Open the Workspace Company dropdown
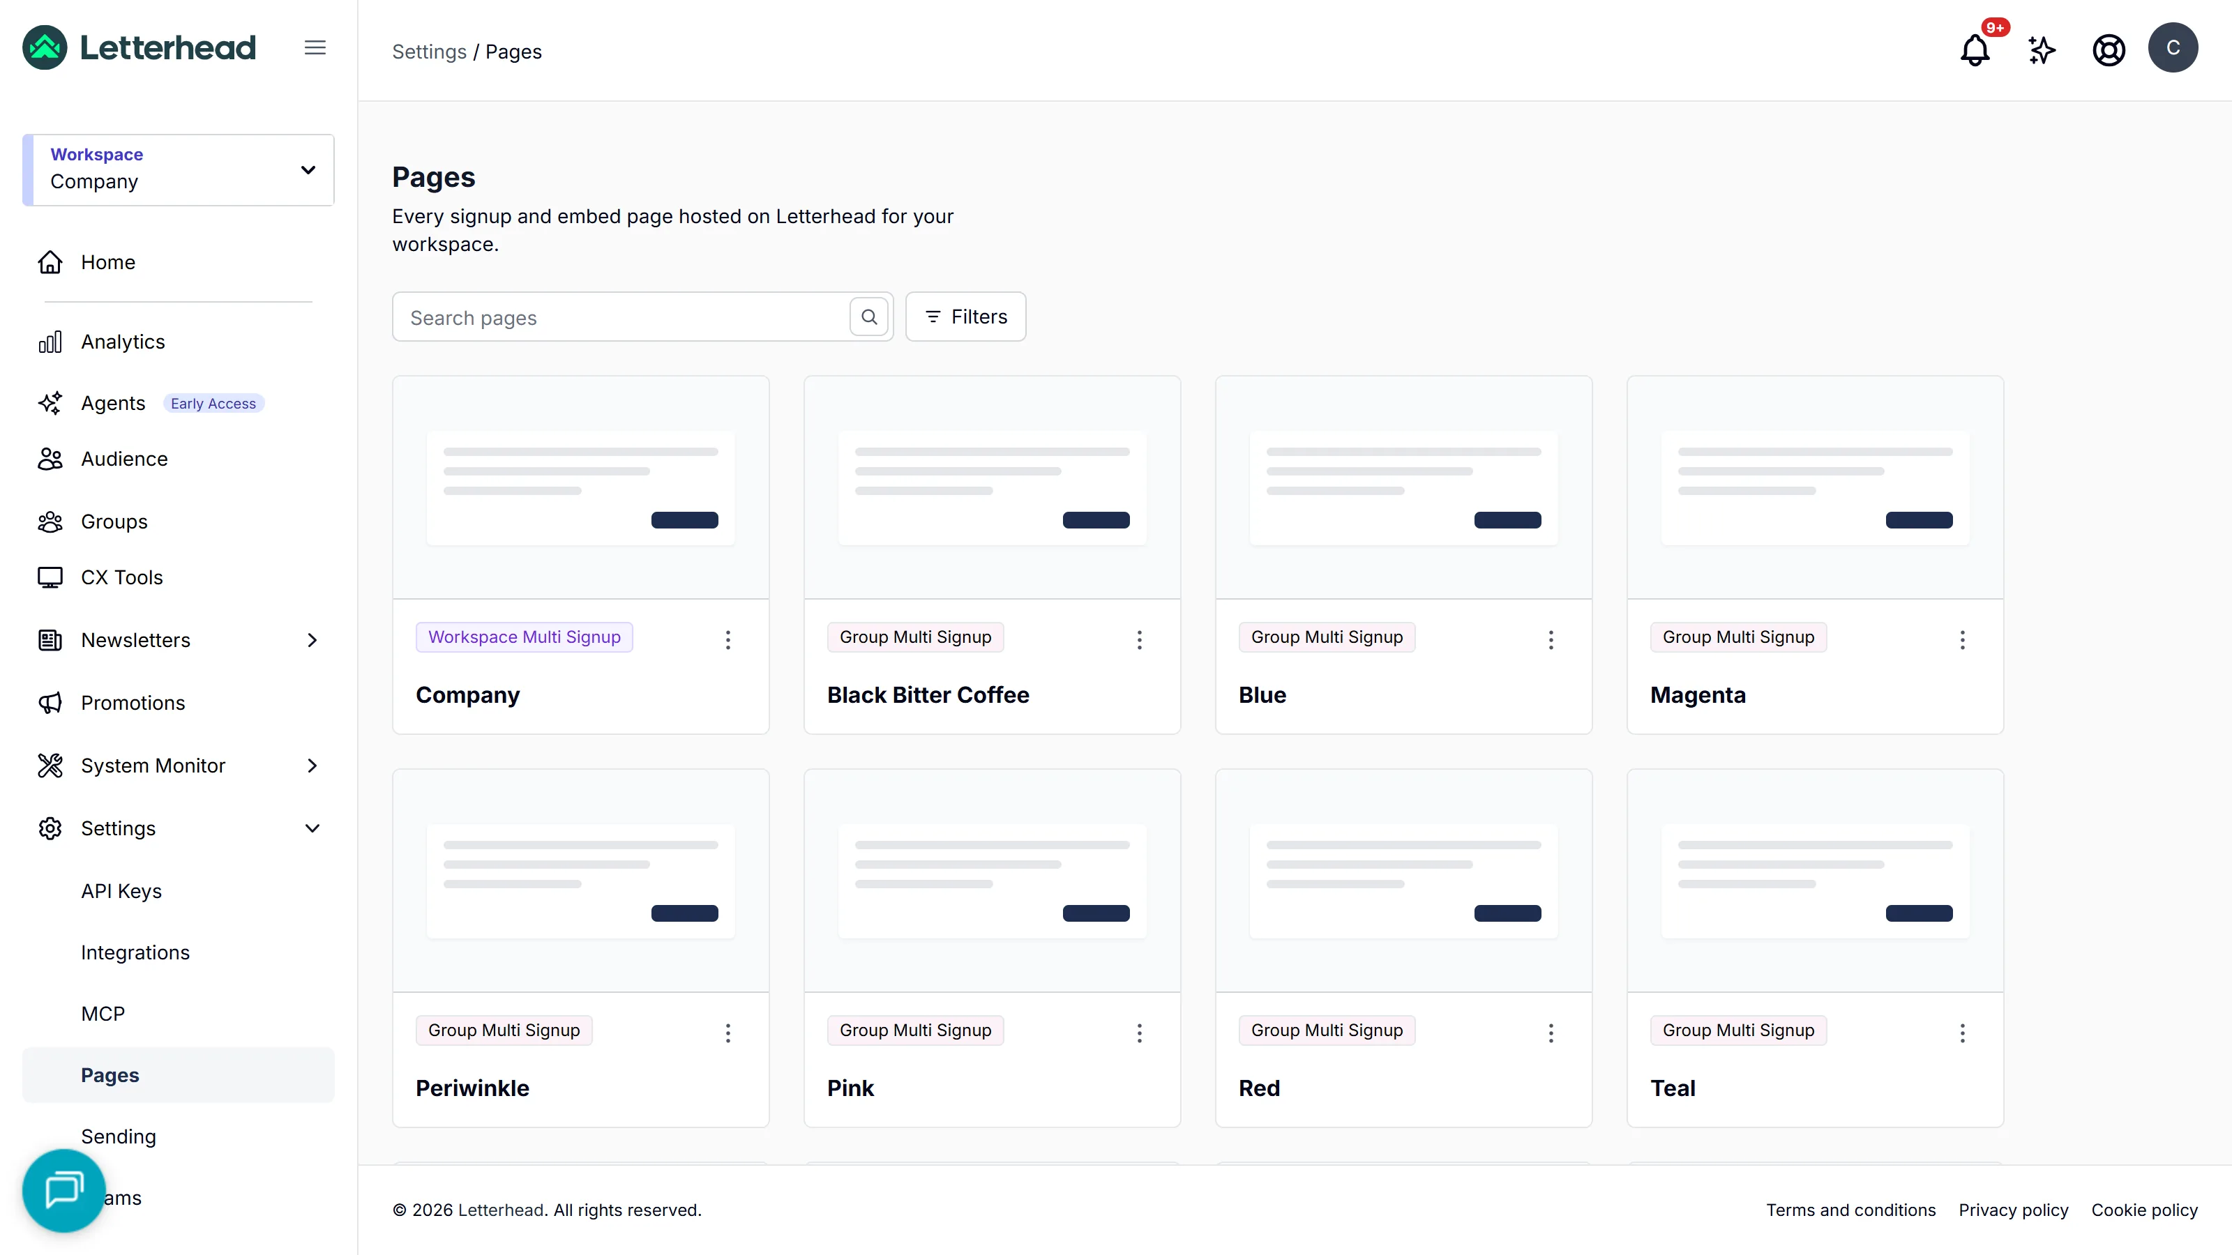 (179, 169)
